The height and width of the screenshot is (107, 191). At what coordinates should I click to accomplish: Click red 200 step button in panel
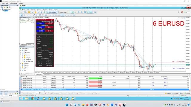coord(49,27)
